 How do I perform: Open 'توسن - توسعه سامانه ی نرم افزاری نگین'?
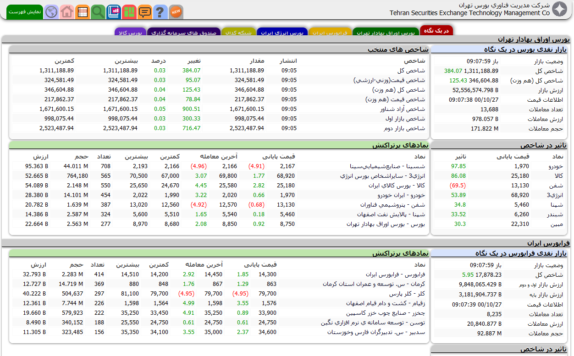[x=373, y=323]
